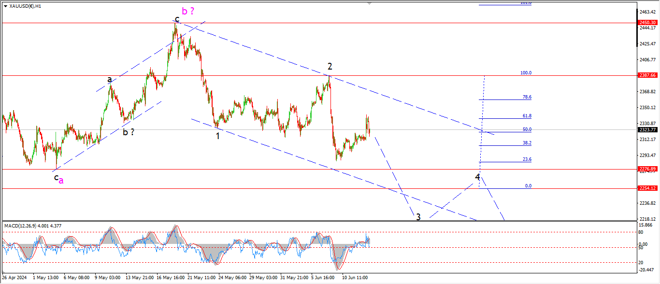The width and height of the screenshot is (660, 284).
Task: Click the projected wave '4' label
Action: coord(477,177)
